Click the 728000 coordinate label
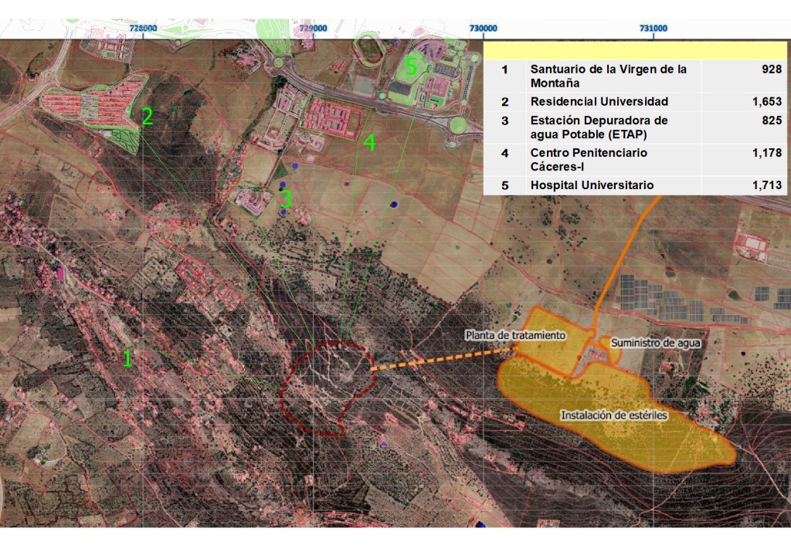The image size is (791, 559). [x=144, y=28]
